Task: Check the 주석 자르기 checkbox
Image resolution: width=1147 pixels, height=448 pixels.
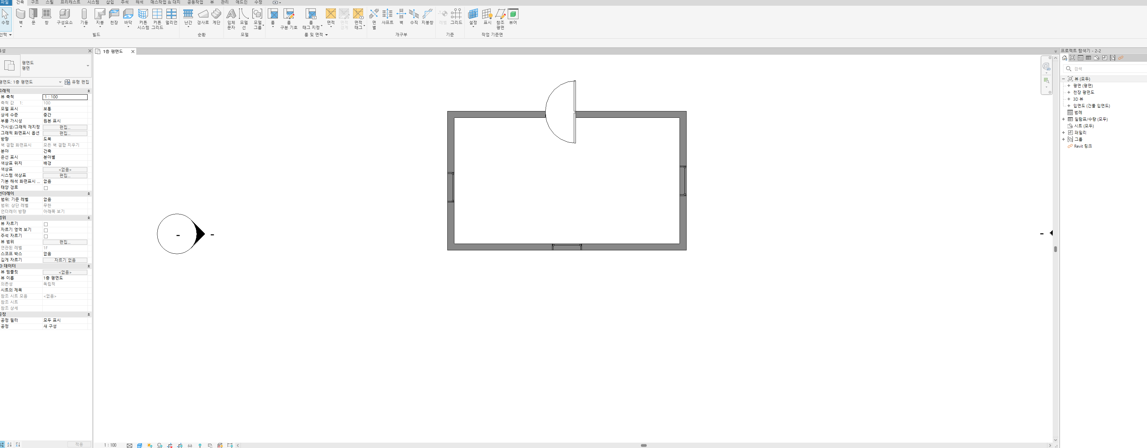Action: (x=46, y=236)
